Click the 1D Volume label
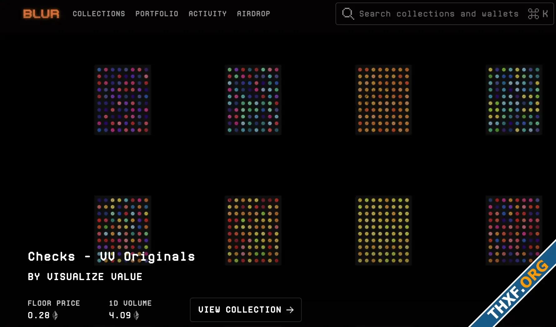This screenshot has height=327, width=556. (130, 303)
